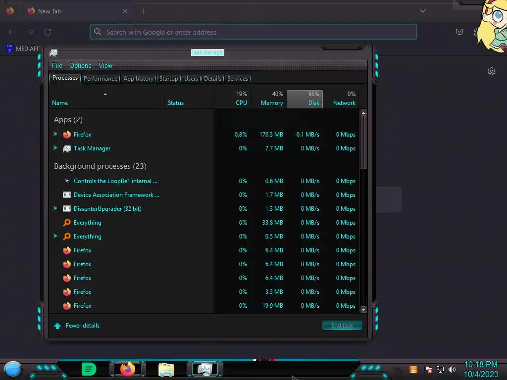
Task: Select the Processes tab
Action: (65, 78)
